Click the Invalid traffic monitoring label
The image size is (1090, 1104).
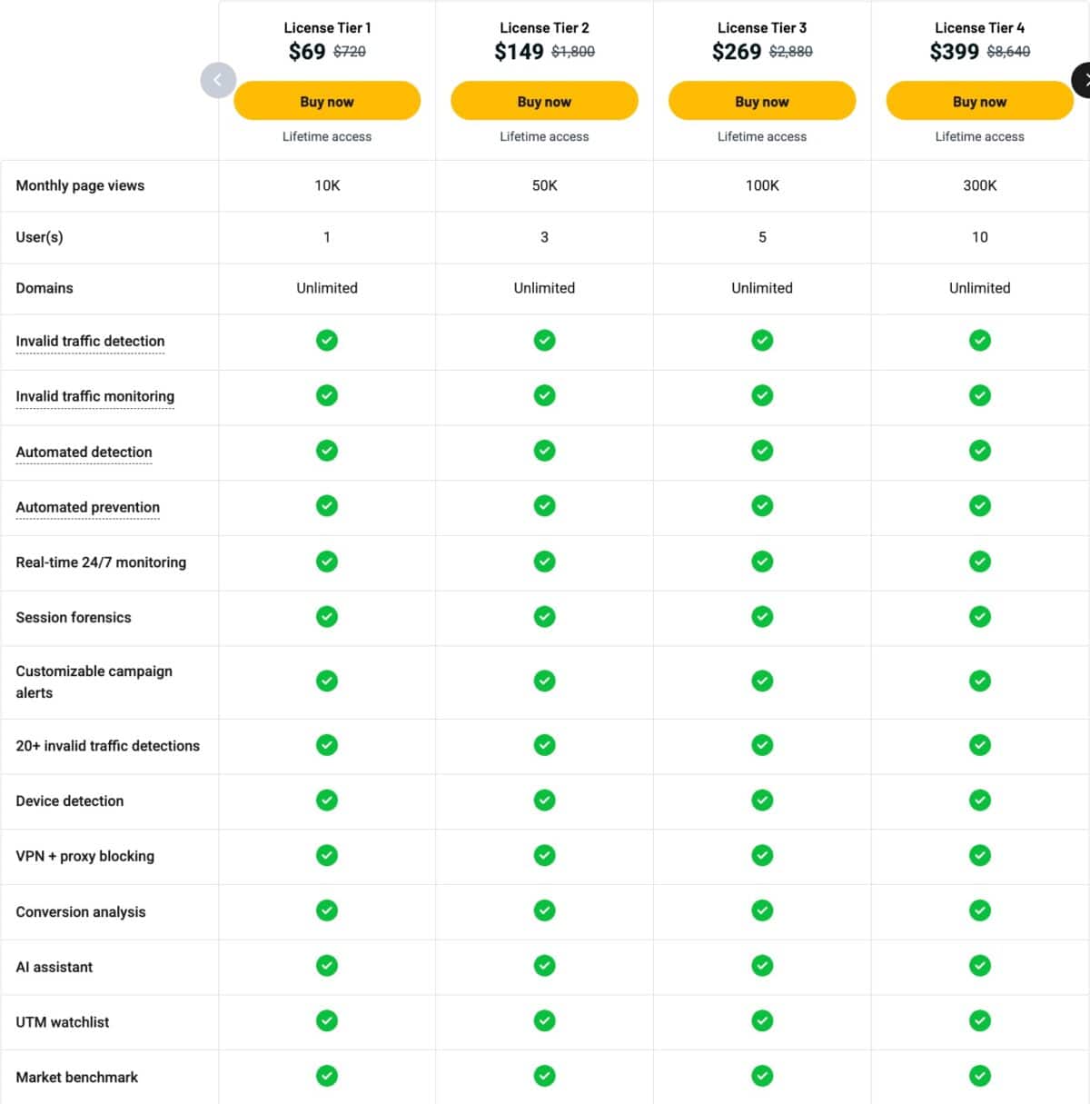pyautogui.click(x=94, y=396)
